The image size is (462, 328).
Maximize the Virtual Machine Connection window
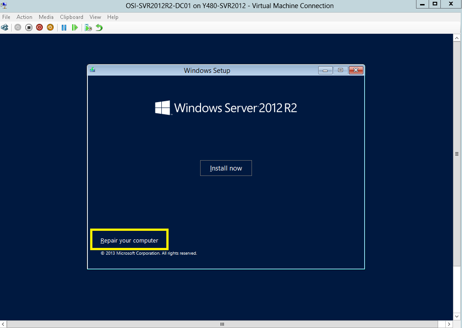(x=435, y=4)
